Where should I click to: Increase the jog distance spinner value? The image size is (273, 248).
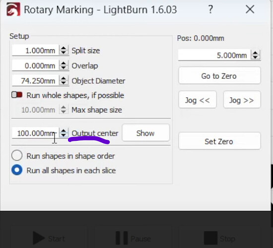256,53
